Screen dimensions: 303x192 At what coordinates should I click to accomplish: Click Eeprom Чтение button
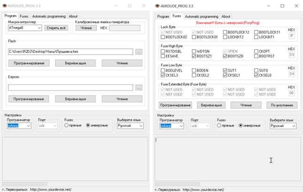click(x=122, y=99)
